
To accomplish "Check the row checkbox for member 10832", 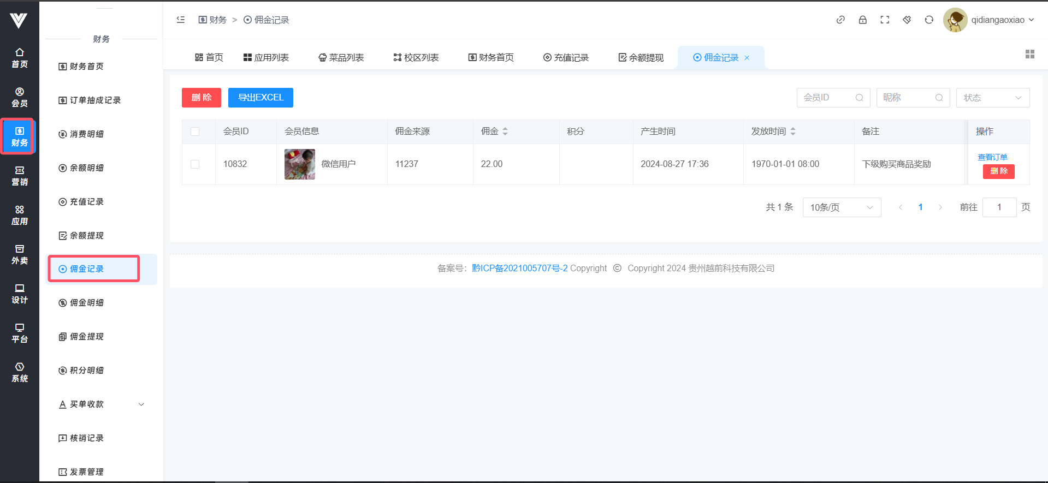I will pyautogui.click(x=195, y=164).
